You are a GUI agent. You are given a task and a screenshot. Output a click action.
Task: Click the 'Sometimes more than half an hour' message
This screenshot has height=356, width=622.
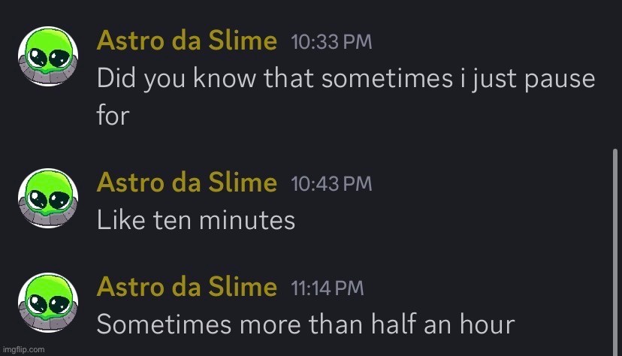pos(305,324)
